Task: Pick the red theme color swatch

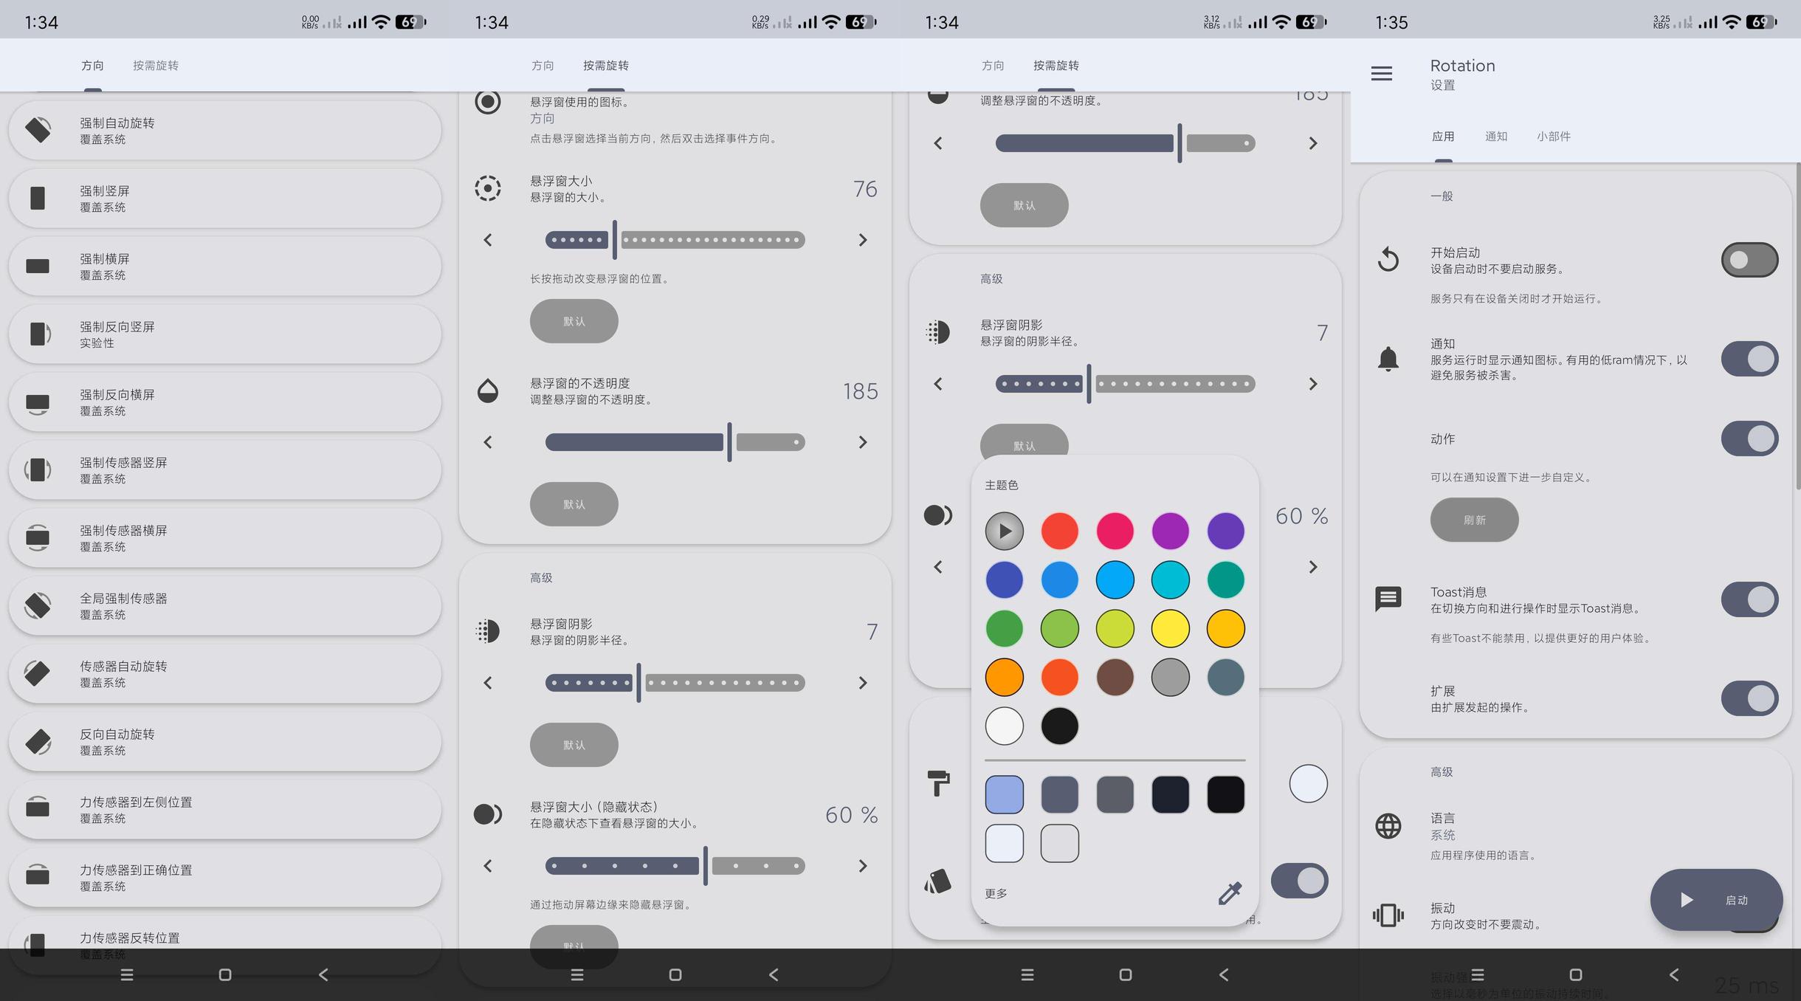Action: pos(1059,531)
